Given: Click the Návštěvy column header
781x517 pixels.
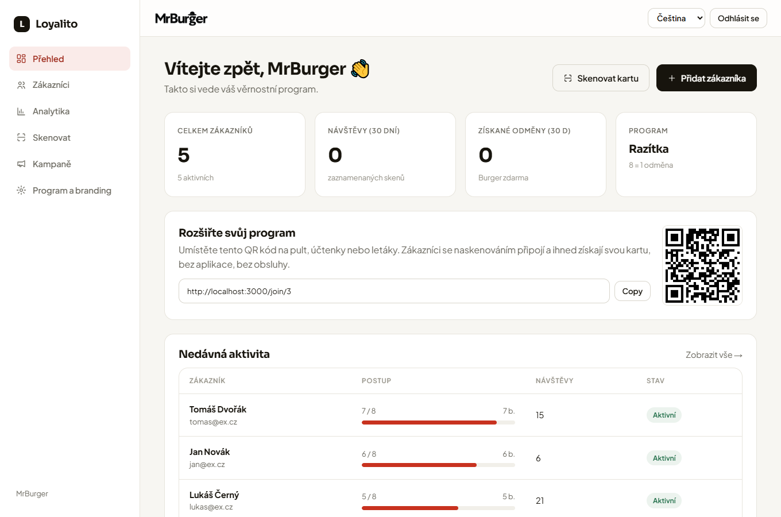Looking at the screenshot, I should [x=554, y=381].
